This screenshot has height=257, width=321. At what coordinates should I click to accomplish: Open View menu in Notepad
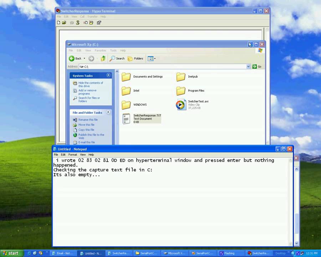(83, 155)
